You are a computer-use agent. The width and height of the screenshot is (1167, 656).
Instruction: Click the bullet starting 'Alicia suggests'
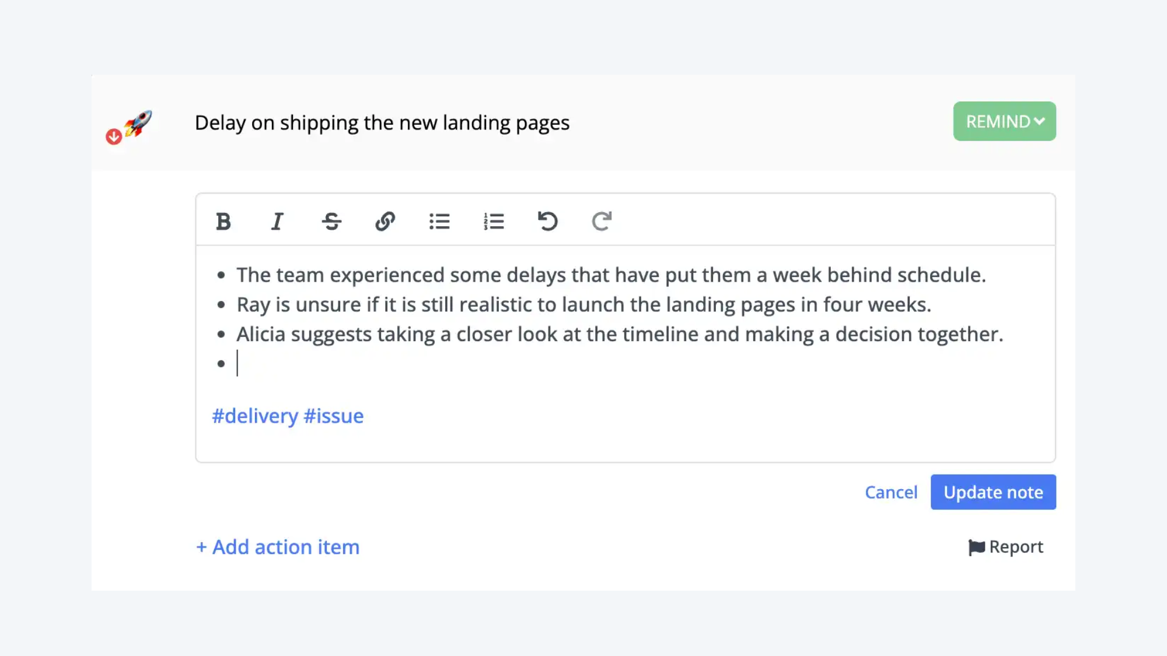click(620, 335)
